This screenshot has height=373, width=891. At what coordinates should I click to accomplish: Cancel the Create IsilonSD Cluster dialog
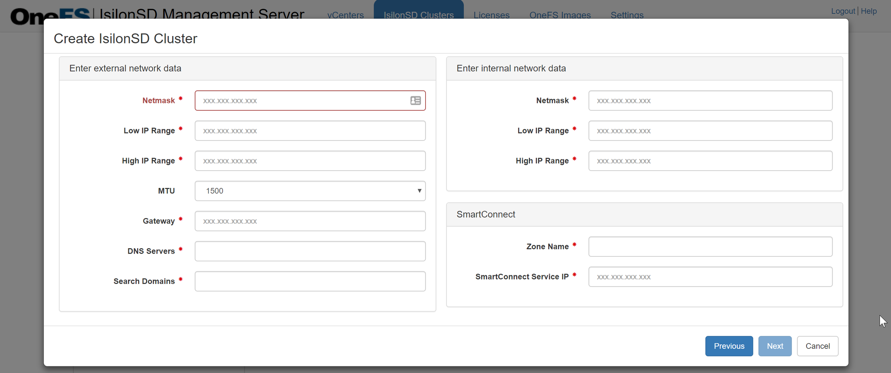818,346
